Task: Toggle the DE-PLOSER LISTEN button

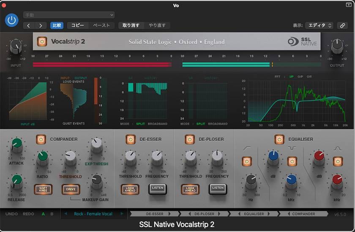Action: (x=218, y=189)
